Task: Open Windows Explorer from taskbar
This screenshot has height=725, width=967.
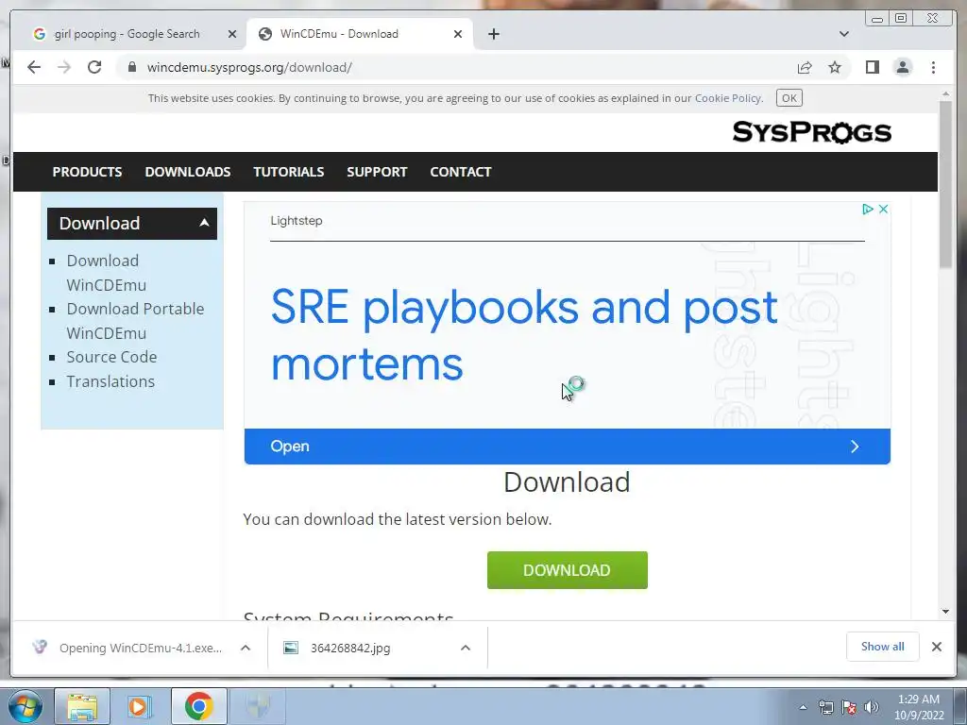Action: pos(82,706)
